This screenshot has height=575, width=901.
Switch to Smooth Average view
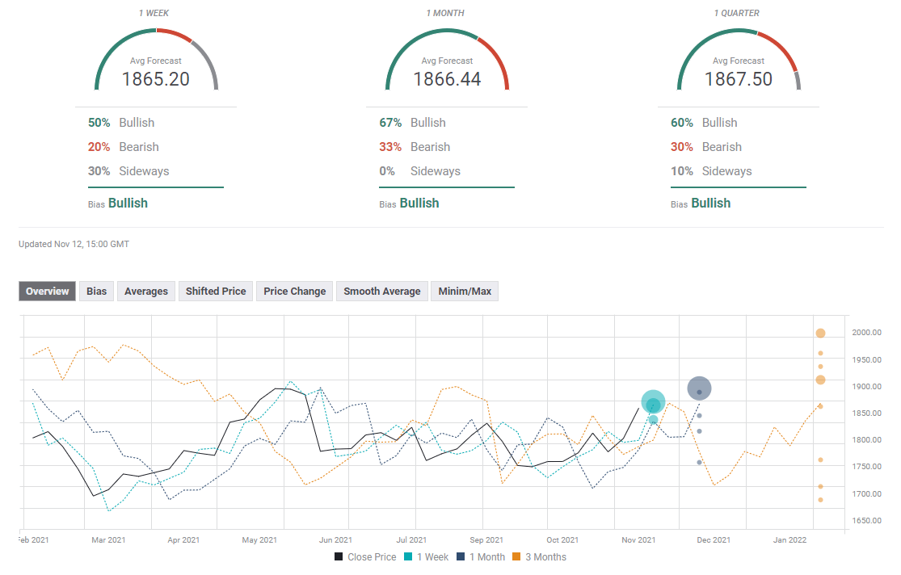click(382, 292)
